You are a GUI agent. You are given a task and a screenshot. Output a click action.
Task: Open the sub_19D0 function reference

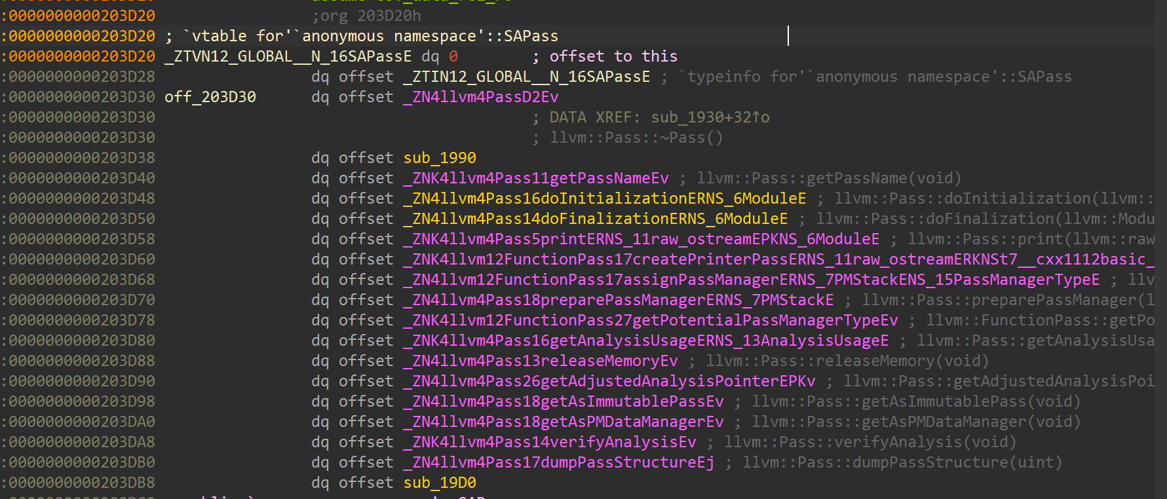click(x=440, y=483)
